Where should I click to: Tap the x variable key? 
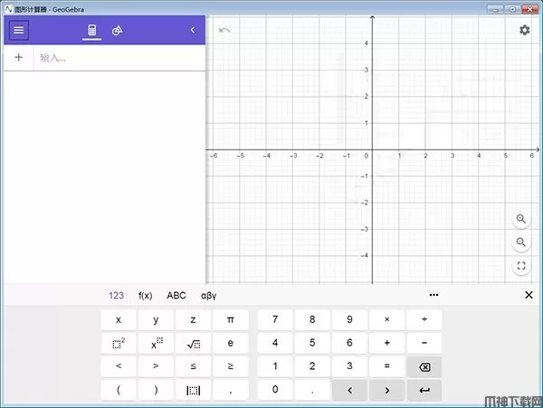tap(119, 319)
